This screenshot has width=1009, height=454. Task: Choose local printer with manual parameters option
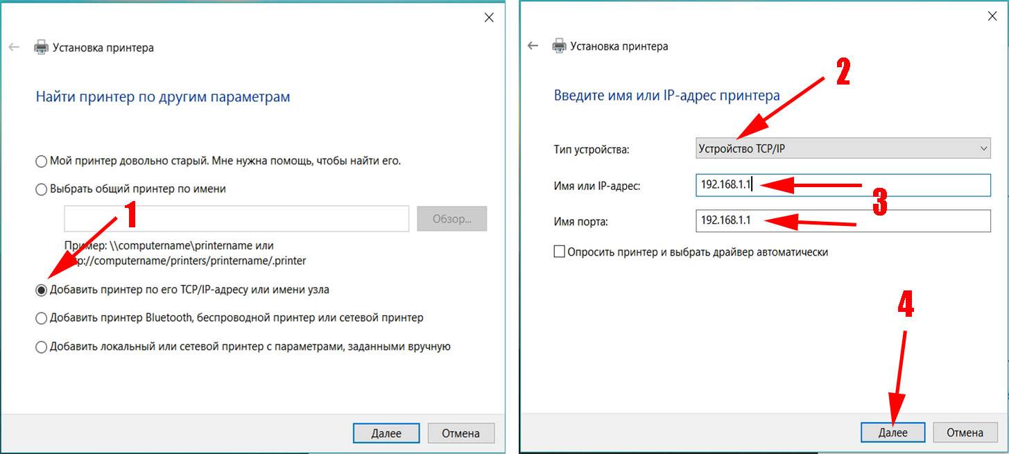(42, 347)
